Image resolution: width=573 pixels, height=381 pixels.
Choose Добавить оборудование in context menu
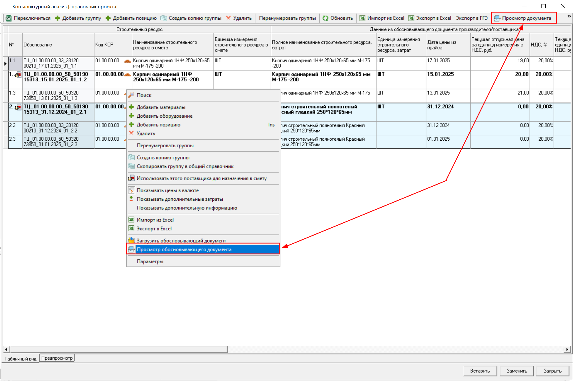(x=203, y=116)
